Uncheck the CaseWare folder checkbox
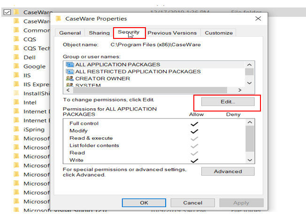 (7, 12)
